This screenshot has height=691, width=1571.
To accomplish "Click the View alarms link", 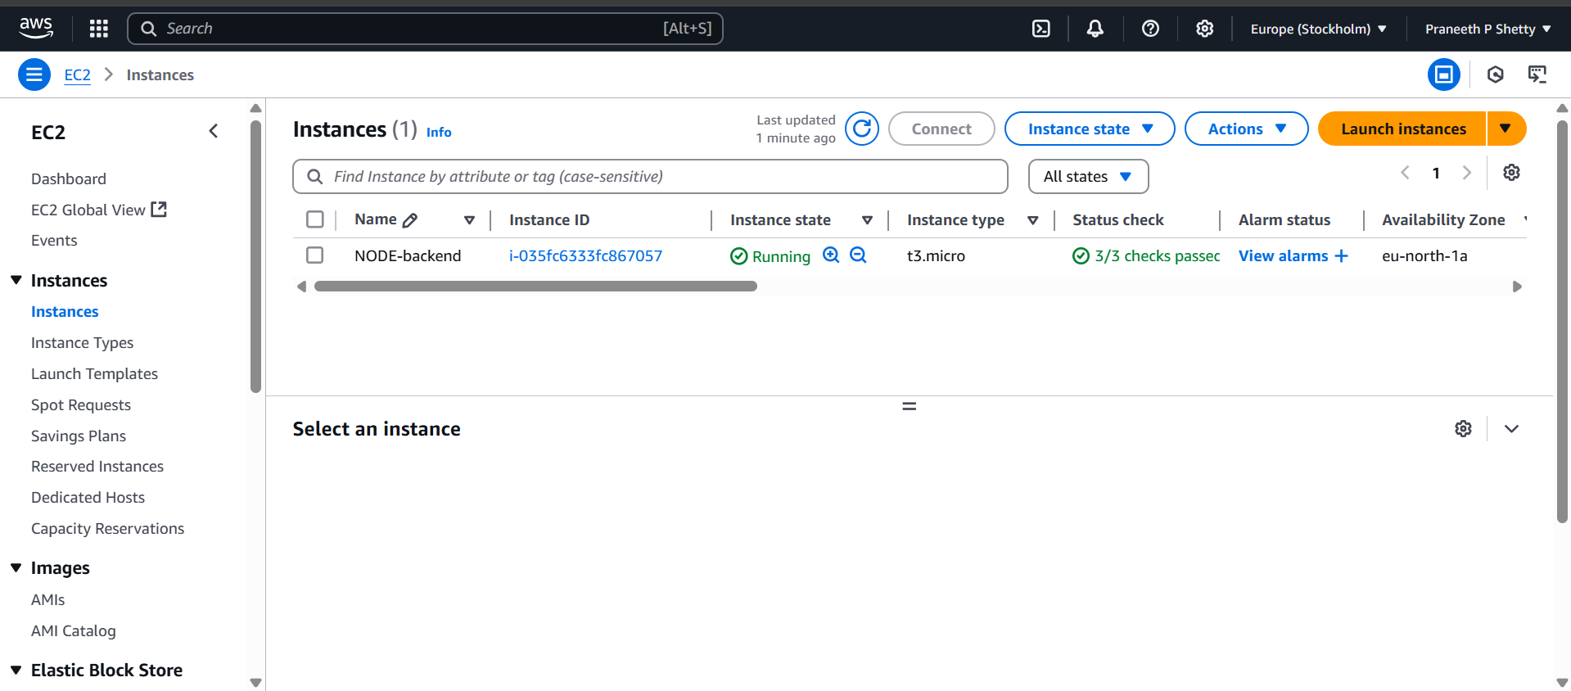I will [1283, 255].
